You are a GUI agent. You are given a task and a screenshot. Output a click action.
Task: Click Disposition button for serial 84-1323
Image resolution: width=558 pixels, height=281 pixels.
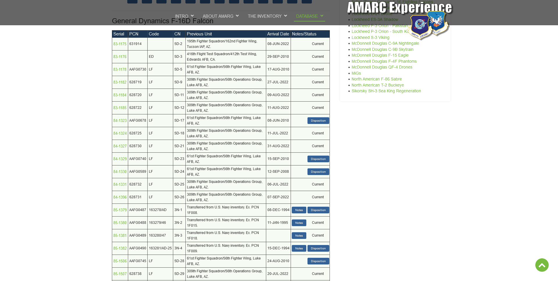coord(318,120)
